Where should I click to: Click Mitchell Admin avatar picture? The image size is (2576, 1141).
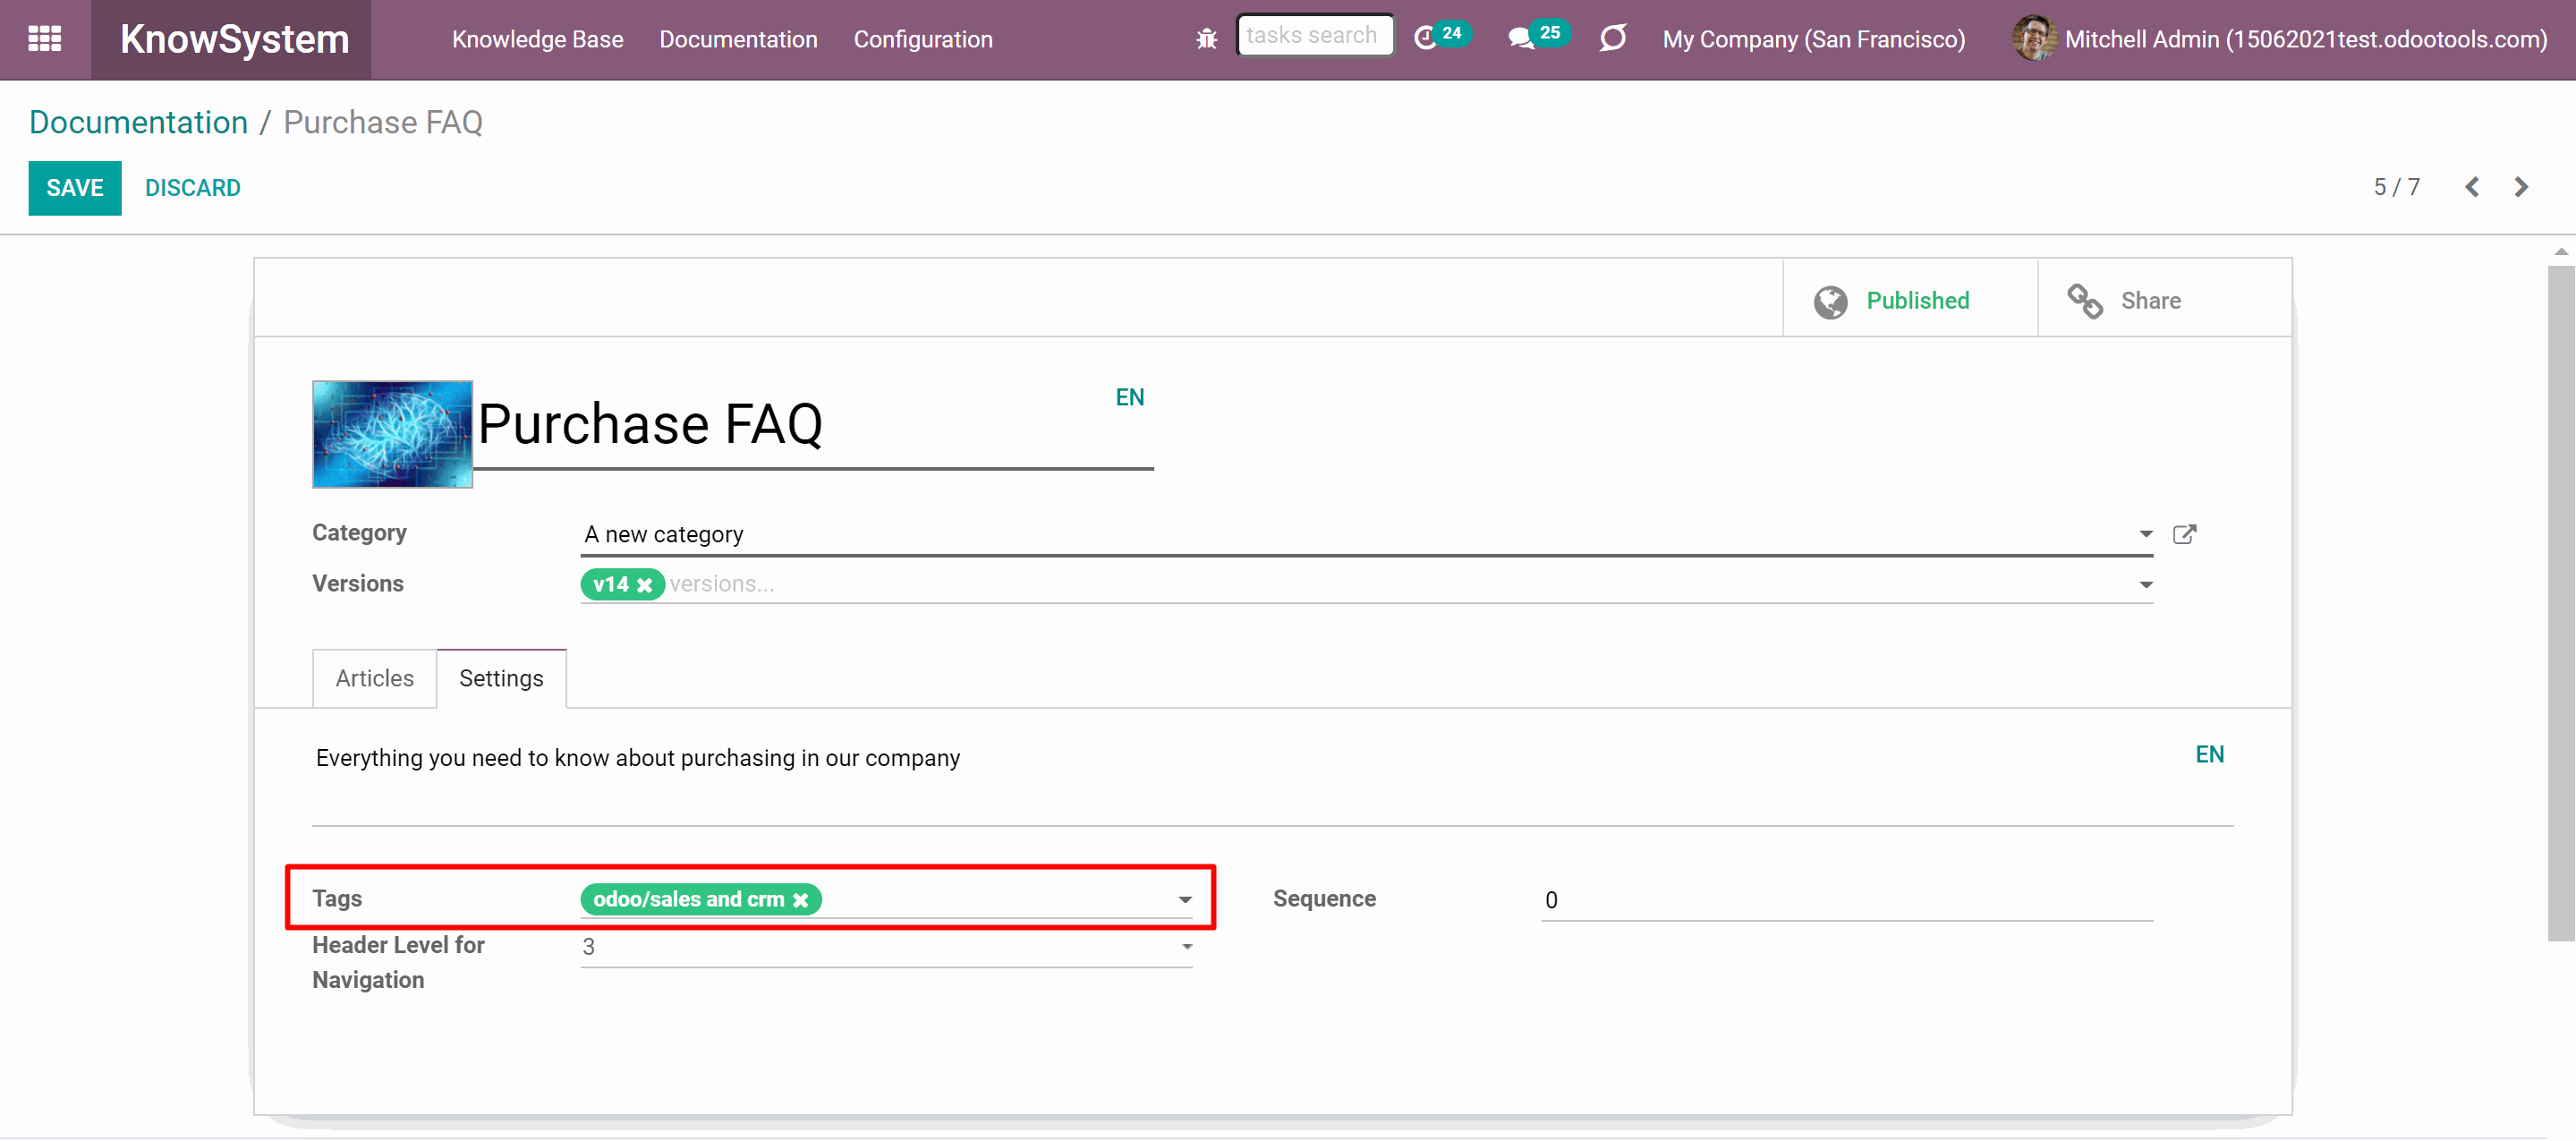point(2033,39)
